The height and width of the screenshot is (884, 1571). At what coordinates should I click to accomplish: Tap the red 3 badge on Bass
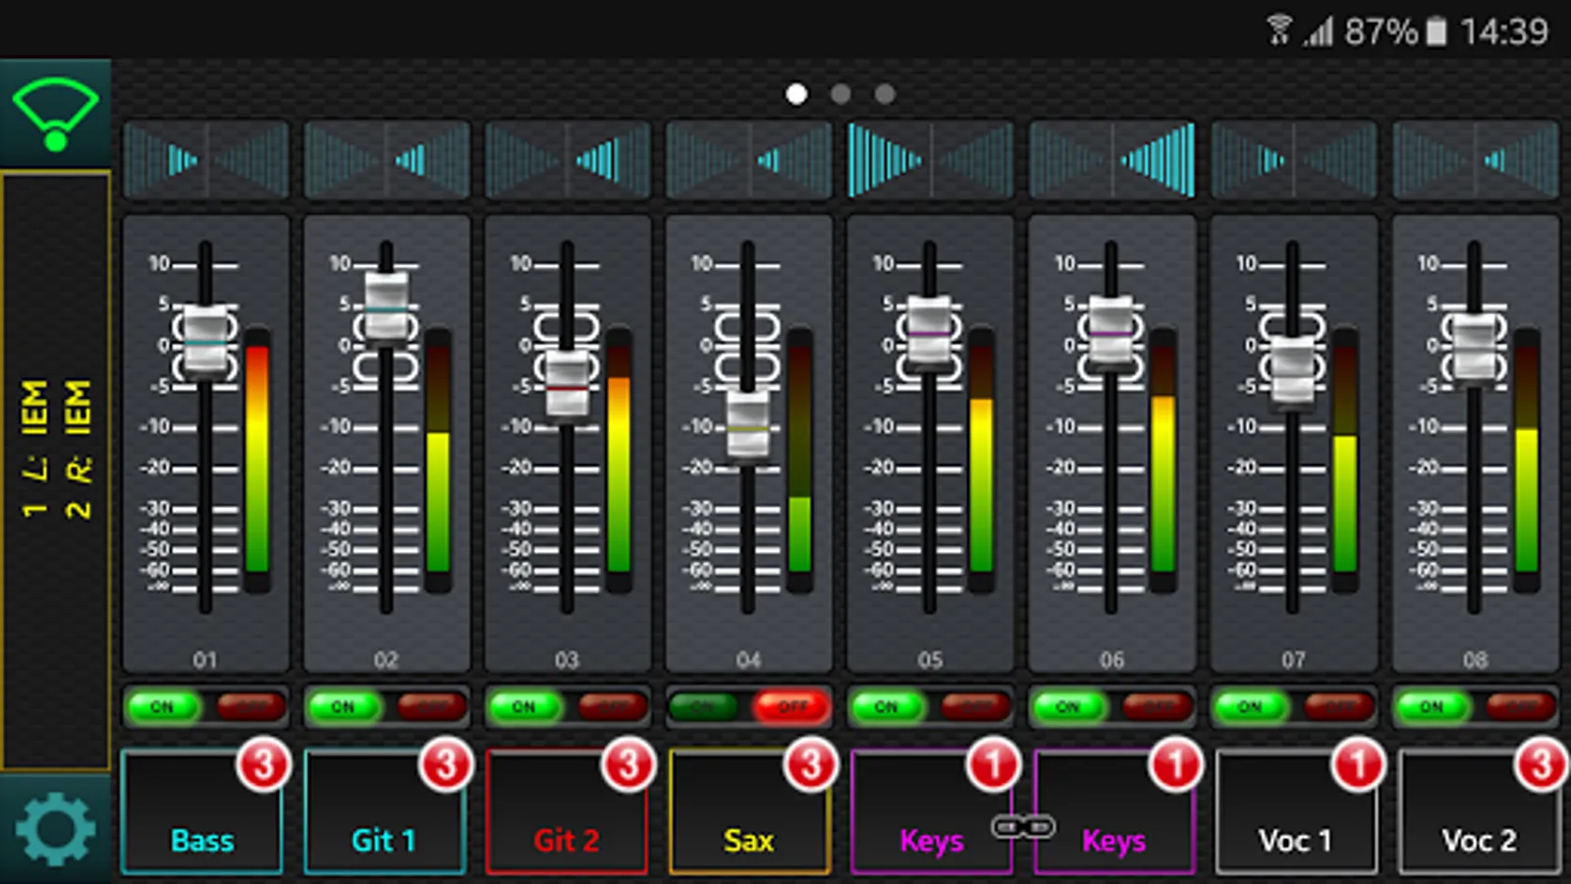pos(263,764)
